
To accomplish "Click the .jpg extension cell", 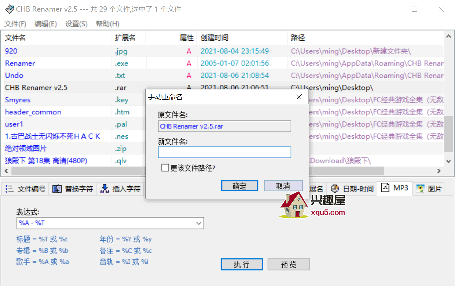I will 121,51.
